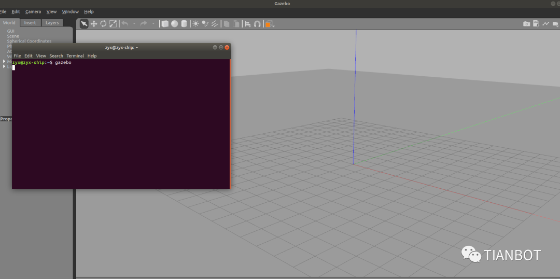Screen dimensions: 560x279
Task: Select GUI in the World tree
Action: tap(11, 31)
